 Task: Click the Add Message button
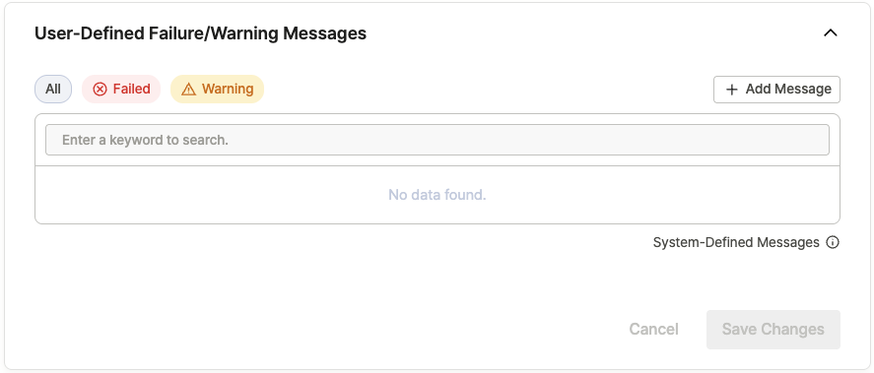coord(776,90)
